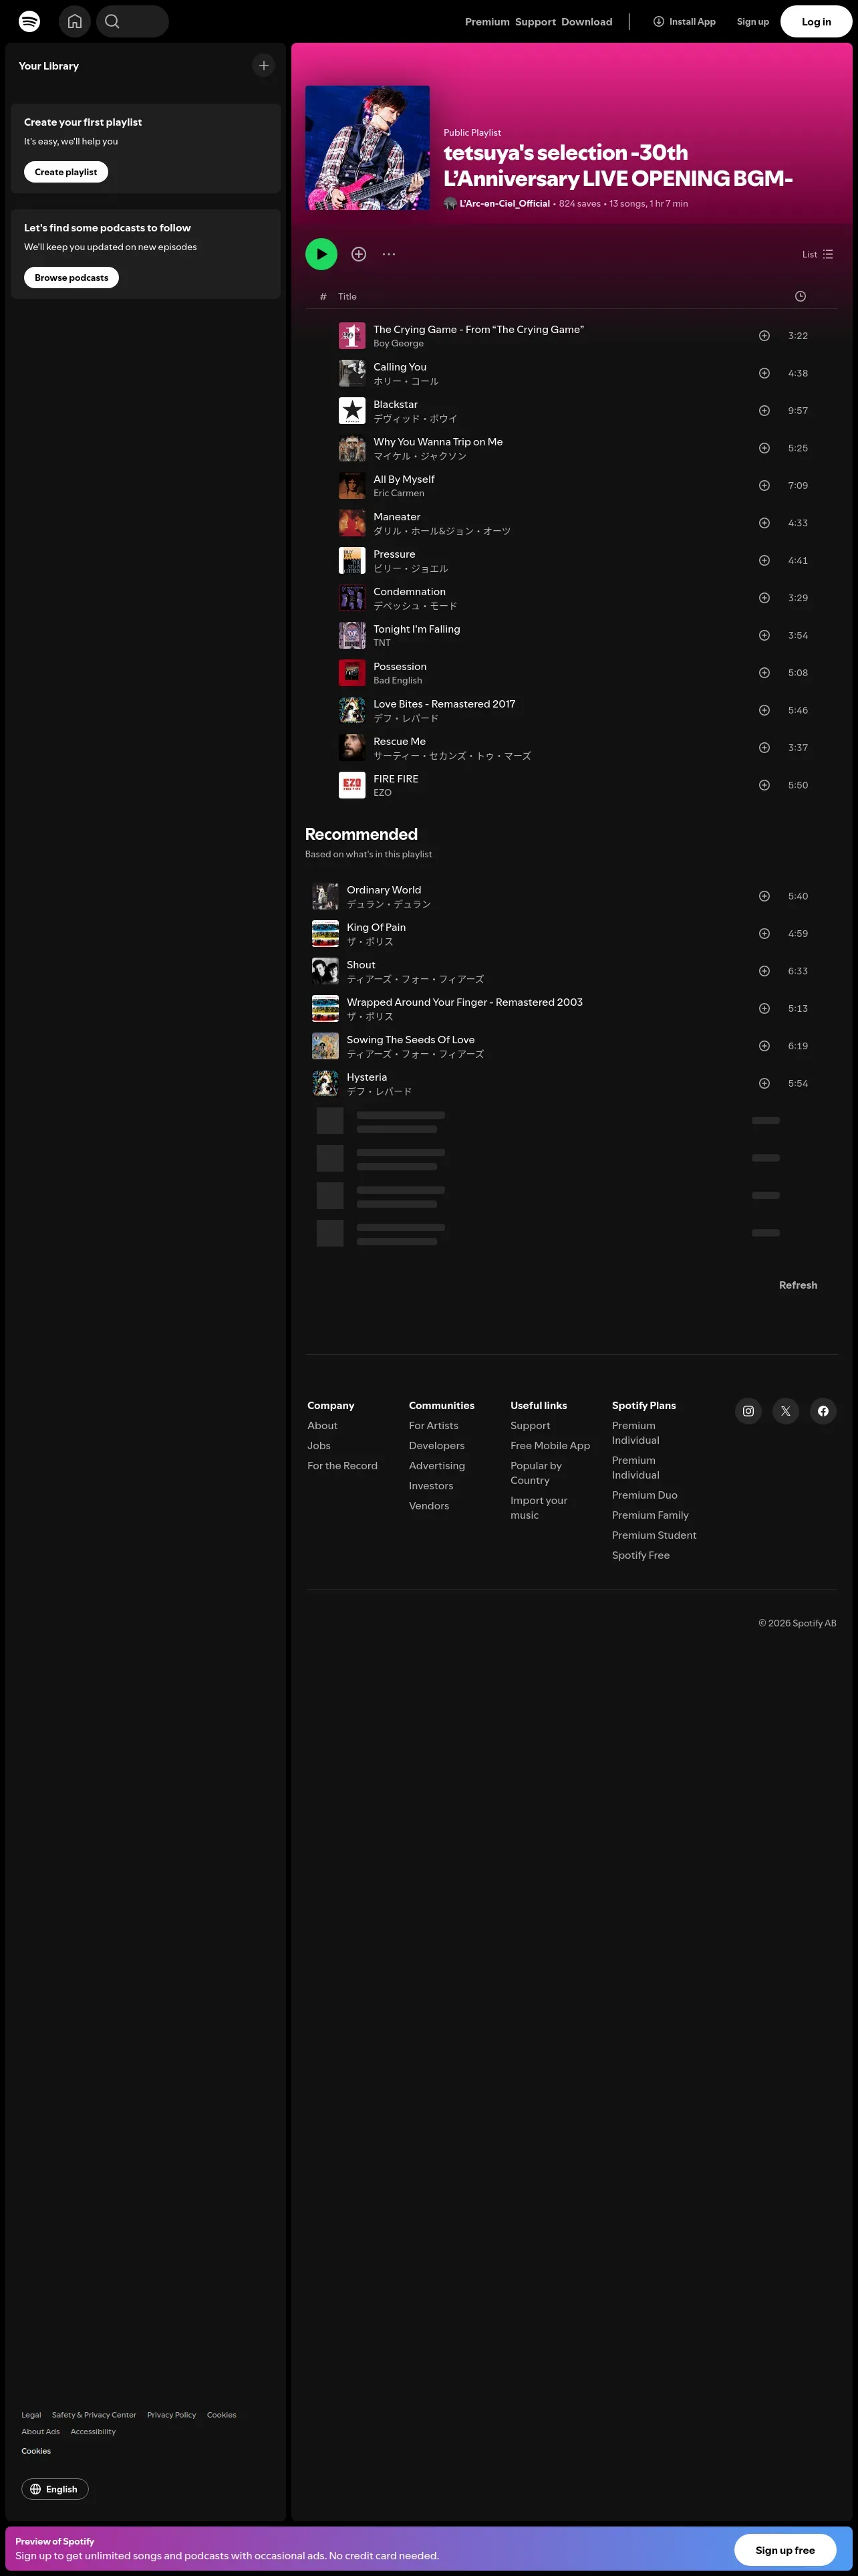Add FIRE FIRE to Liked Songs
Viewport: 858px width, 2576px height.
(764, 785)
